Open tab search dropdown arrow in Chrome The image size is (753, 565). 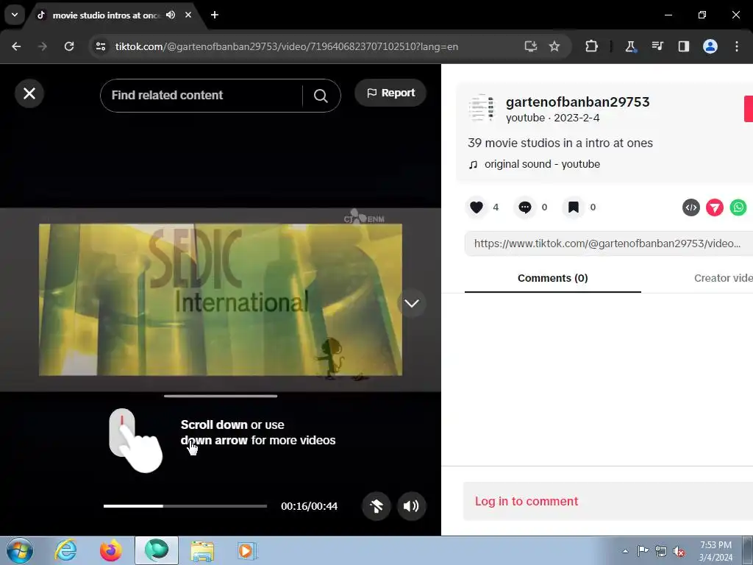pyautogui.click(x=15, y=15)
